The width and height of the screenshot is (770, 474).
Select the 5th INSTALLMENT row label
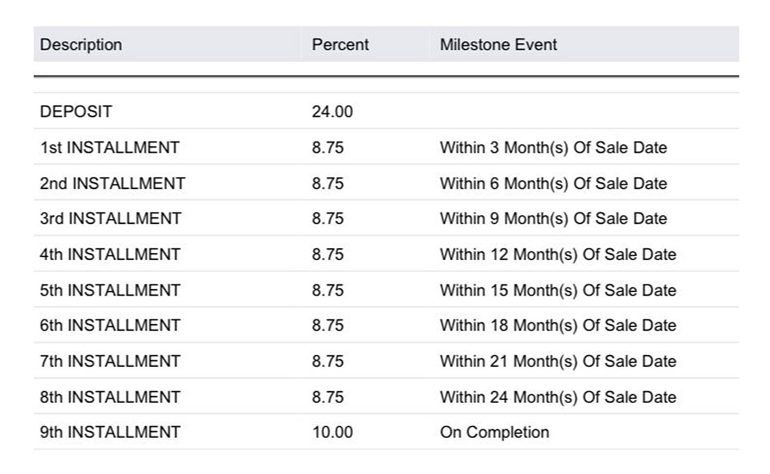[x=110, y=290]
